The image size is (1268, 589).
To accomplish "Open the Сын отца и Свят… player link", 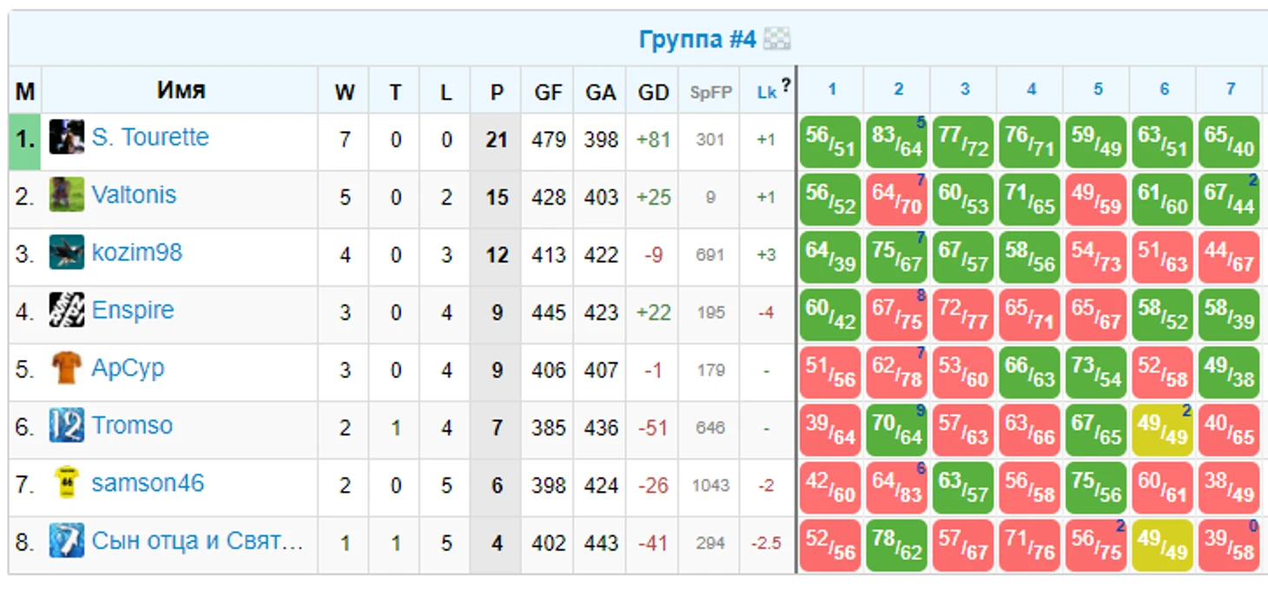I will point(197,541).
